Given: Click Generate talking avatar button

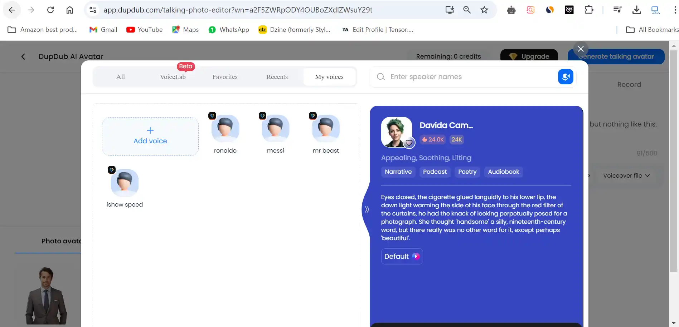Looking at the screenshot, I should [616, 56].
